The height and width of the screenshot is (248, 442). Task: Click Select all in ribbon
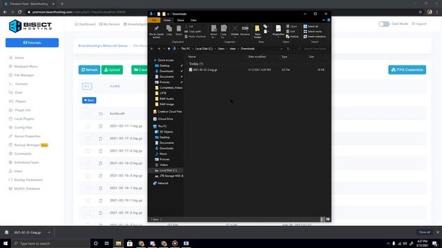pos(311,26)
